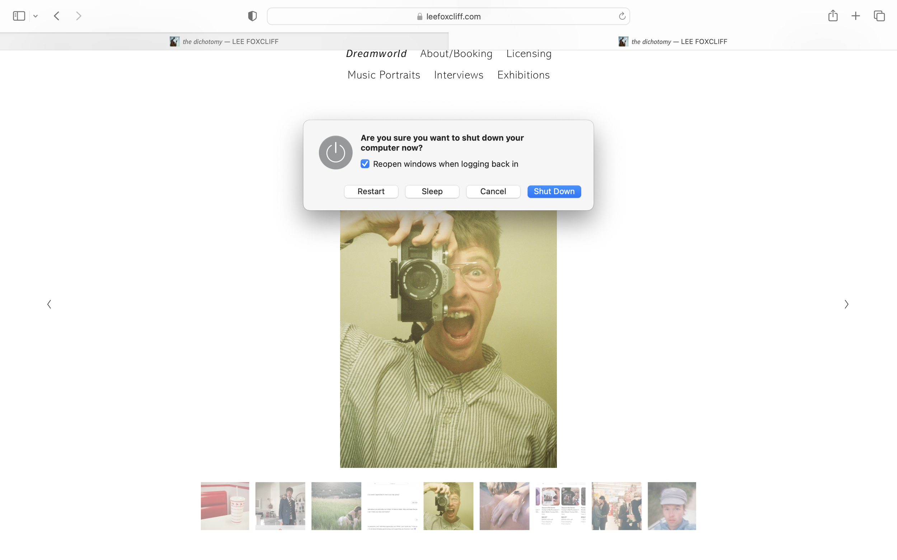
Task: Show the tab overview icon
Action: [x=879, y=16]
